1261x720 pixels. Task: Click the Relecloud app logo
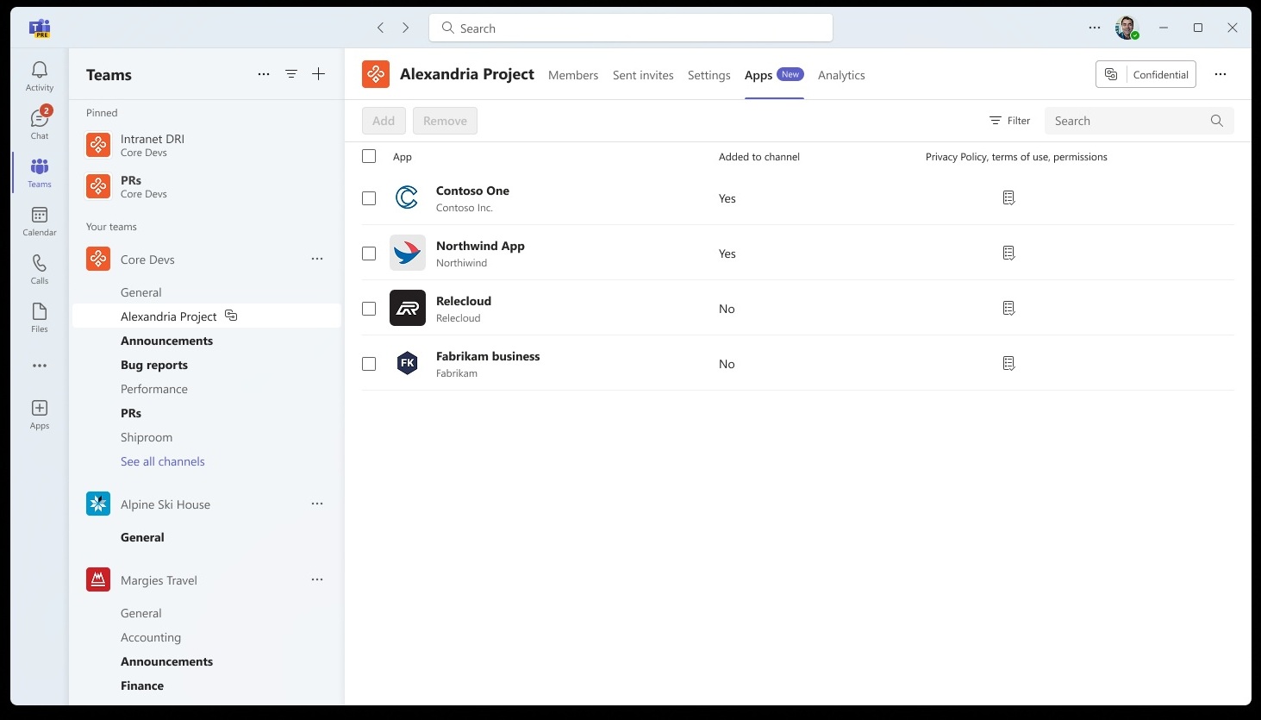tap(408, 308)
